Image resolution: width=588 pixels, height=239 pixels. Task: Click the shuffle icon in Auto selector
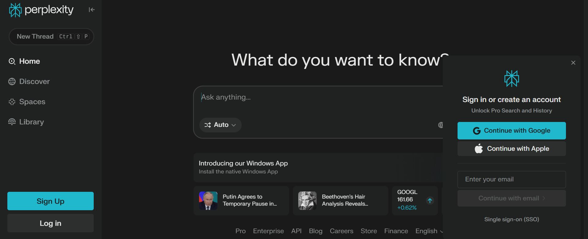208,125
